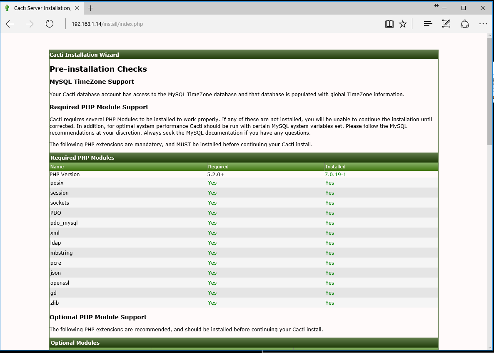Click the Required Yes value for openssl
The height and width of the screenshot is (353, 494).
pyautogui.click(x=212, y=283)
